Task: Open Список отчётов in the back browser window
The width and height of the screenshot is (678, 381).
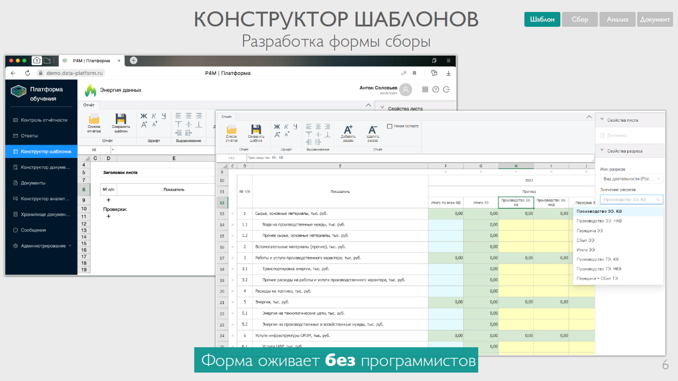Action: pos(94,123)
